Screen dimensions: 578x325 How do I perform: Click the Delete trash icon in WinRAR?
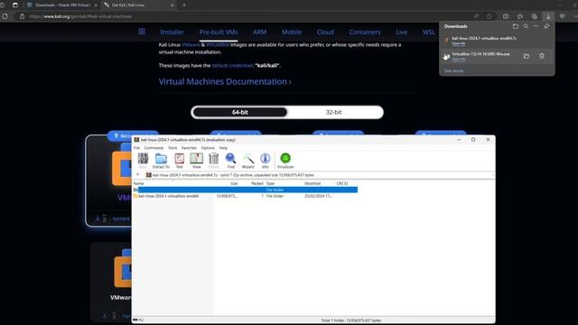tap(213, 161)
